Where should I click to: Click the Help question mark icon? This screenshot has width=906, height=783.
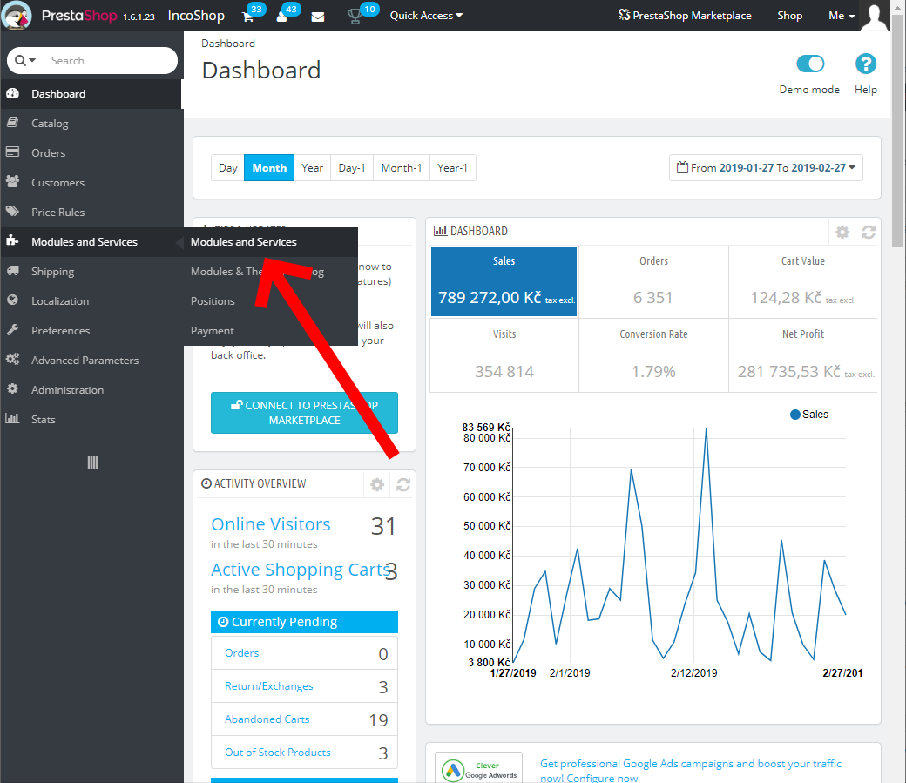click(866, 64)
